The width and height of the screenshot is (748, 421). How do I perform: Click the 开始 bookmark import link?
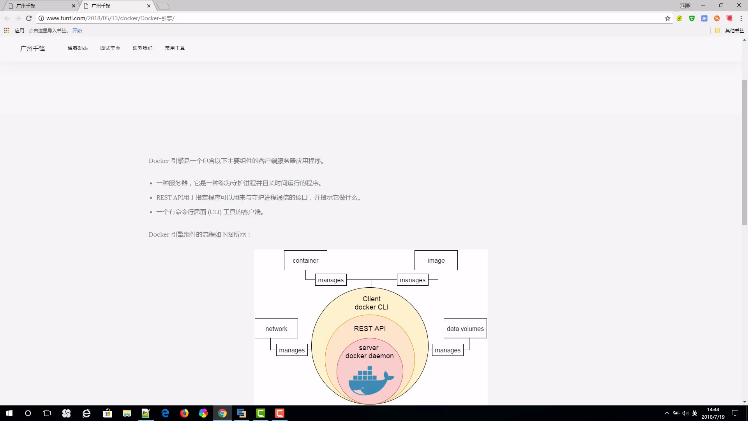click(x=77, y=30)
